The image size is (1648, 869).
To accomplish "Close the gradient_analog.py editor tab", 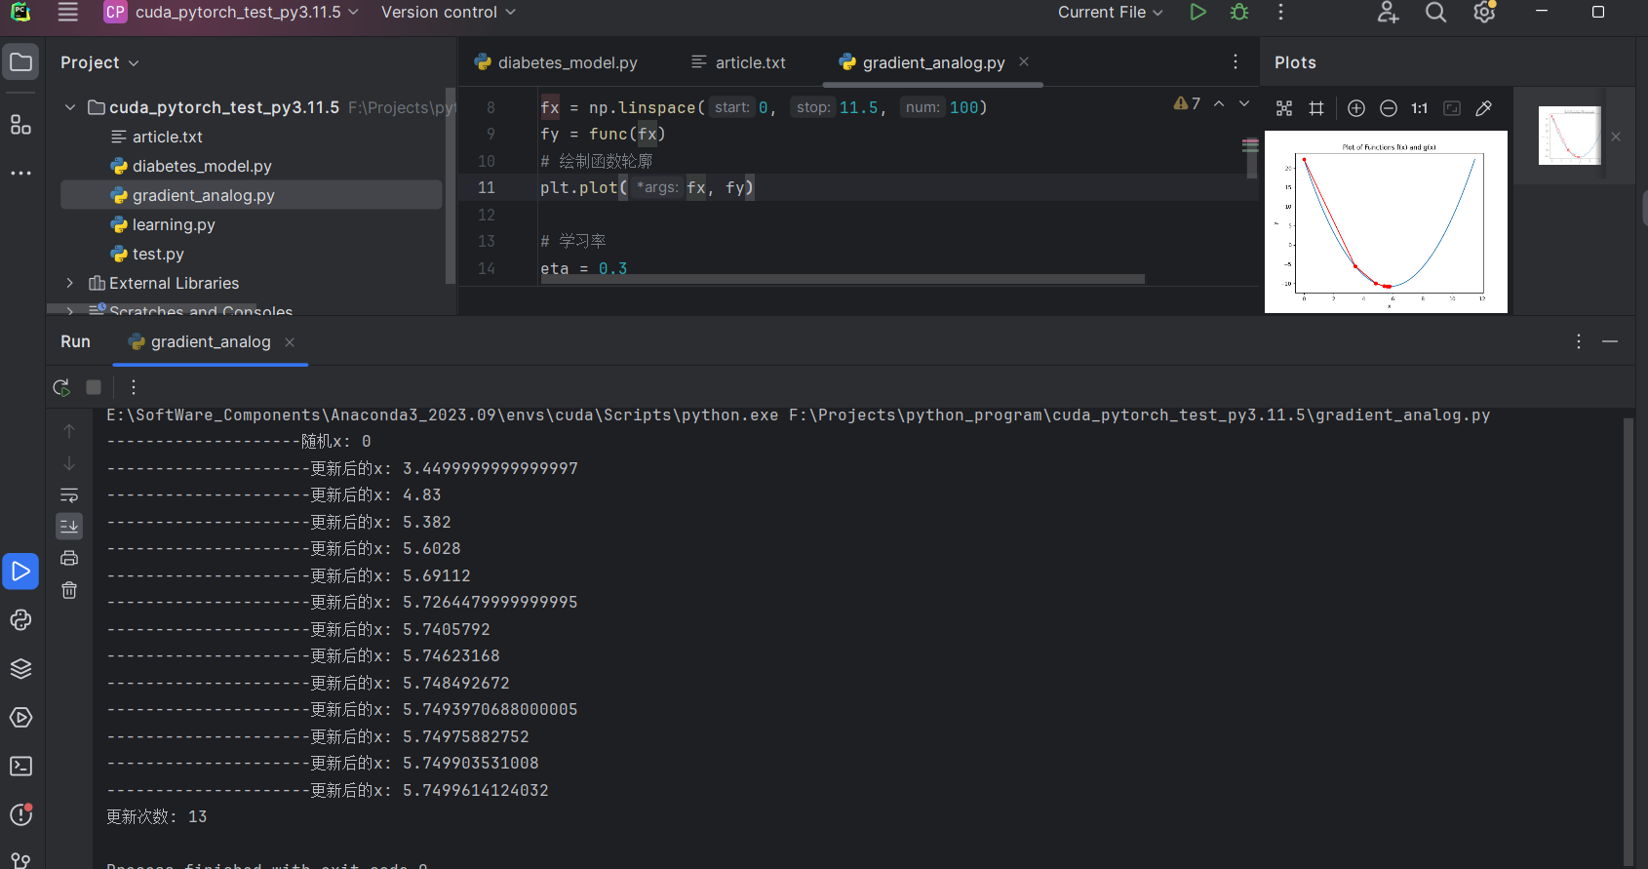I will 1024,61.
